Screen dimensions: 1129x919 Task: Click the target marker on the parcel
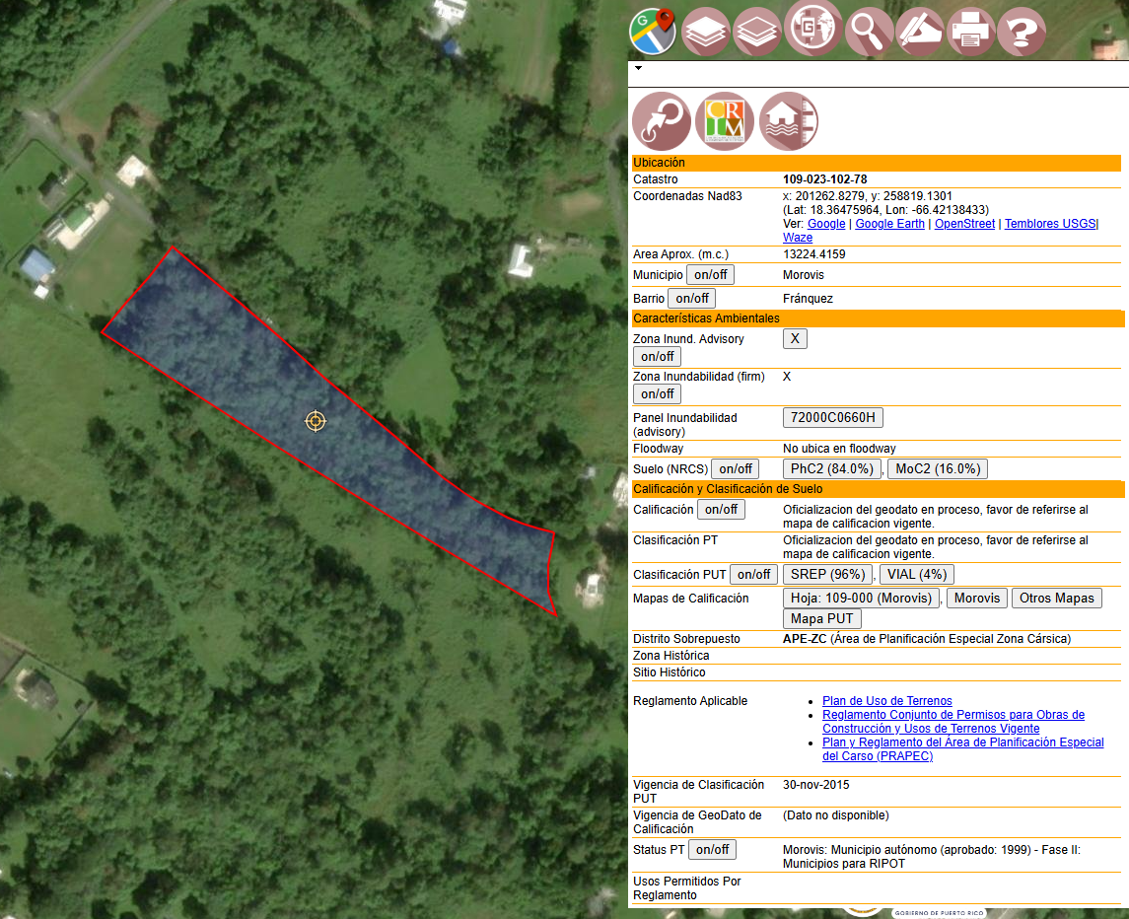(x=316, y=421)
